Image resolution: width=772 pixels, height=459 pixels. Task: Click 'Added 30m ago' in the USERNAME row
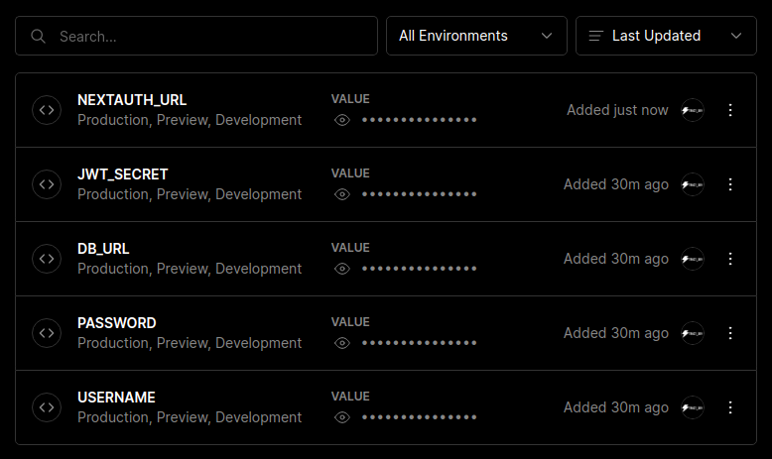click(616, 407)
